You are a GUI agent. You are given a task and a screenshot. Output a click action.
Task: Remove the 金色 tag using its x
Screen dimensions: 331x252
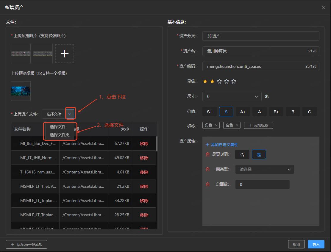pyautogui.click(x=237, y=125)
